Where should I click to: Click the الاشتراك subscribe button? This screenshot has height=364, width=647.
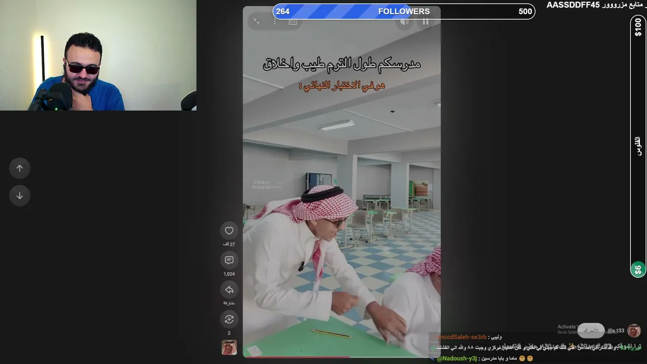pyautogui.click(x=591, y=330)
